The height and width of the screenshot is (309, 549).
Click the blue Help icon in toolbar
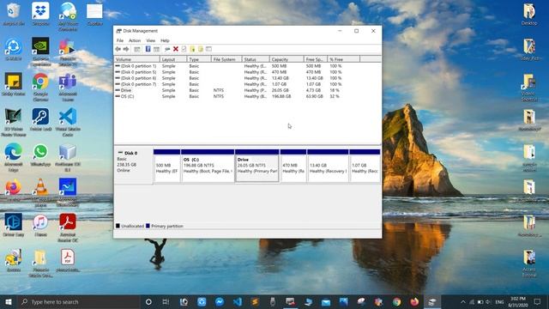tap(148, 49)
